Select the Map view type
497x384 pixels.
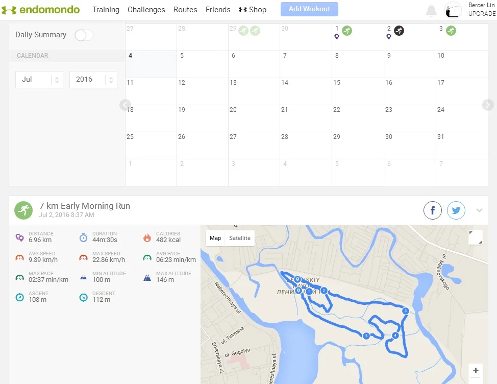[x=215, y=238]
